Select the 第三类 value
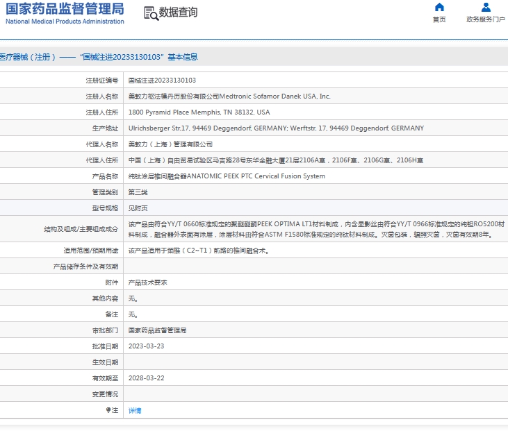508x431 pixels. click(138, 192)
